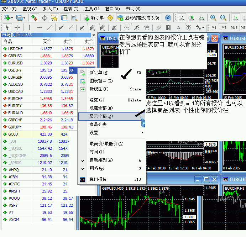This screenshot has height=237, width=246.
Task: Click the help question mark icon
Action: click(x=168, y=17)
